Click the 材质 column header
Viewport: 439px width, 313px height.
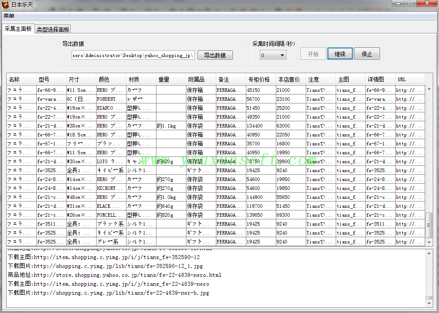(141, 79)
